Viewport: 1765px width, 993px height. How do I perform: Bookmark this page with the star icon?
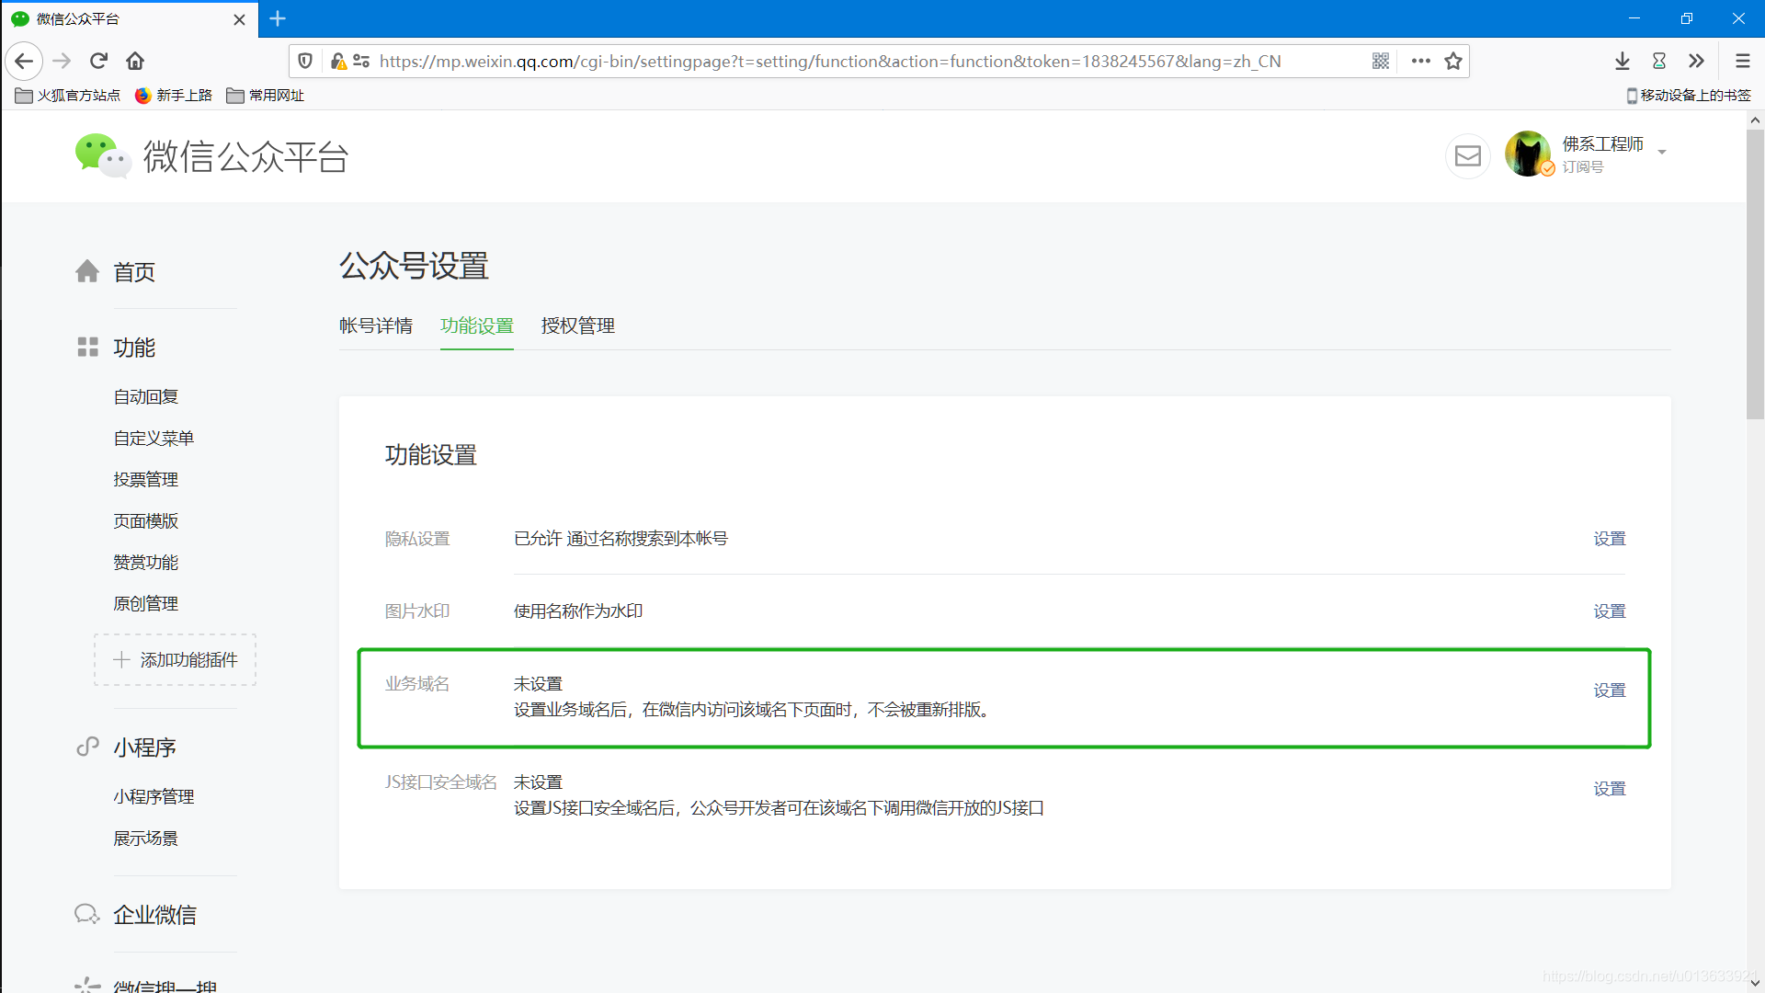point(1453,61)
